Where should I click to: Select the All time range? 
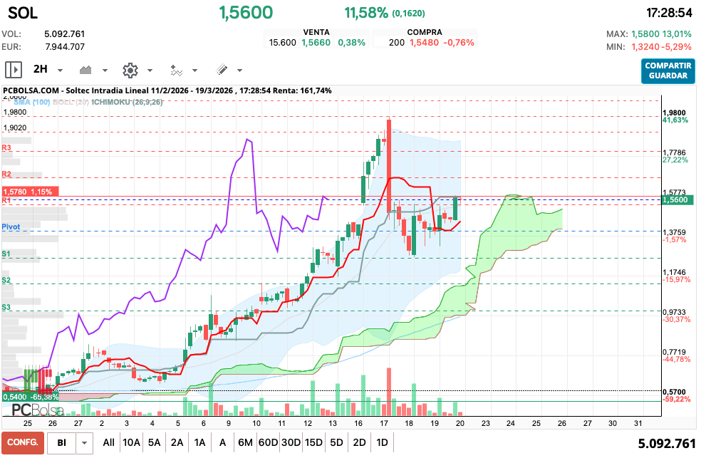(x=108, y=443)
